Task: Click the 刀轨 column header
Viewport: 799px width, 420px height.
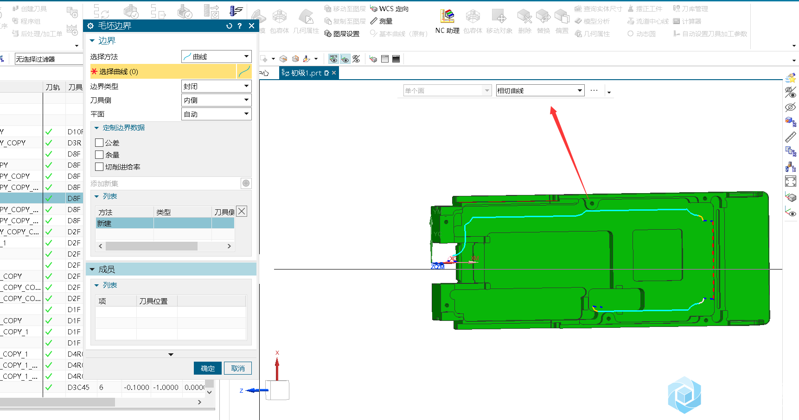Action: [x=53, y=87]
